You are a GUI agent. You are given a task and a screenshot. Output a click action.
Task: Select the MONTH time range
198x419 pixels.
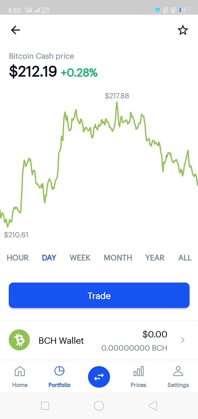click(x=118, y=258)
